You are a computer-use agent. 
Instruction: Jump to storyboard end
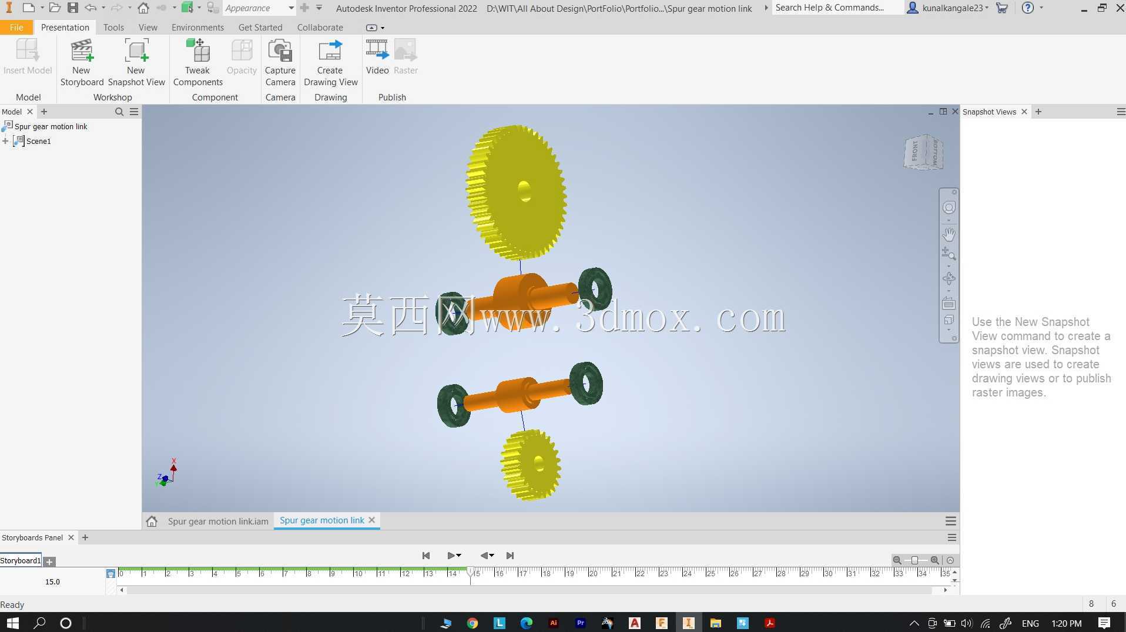coord(510,556)
